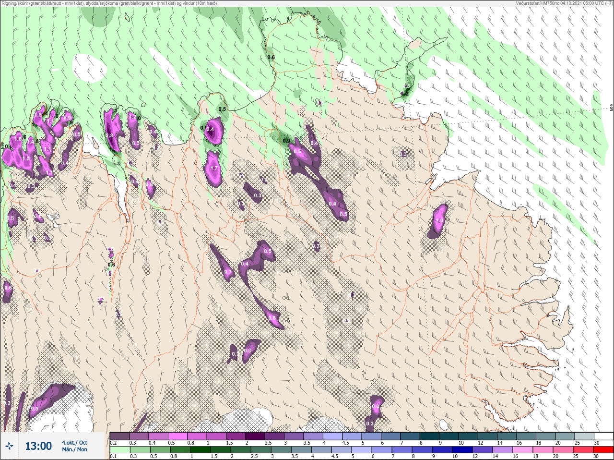
Task: Click the 2.4 precipitation value on the map
Action: [x=210, y=130]
